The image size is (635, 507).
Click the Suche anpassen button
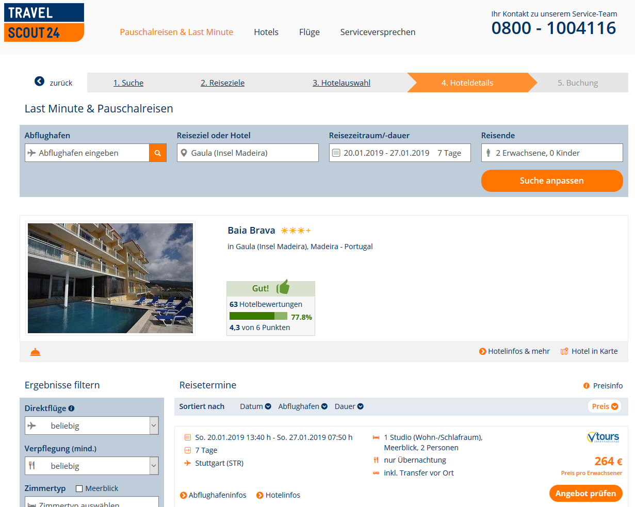552,181
